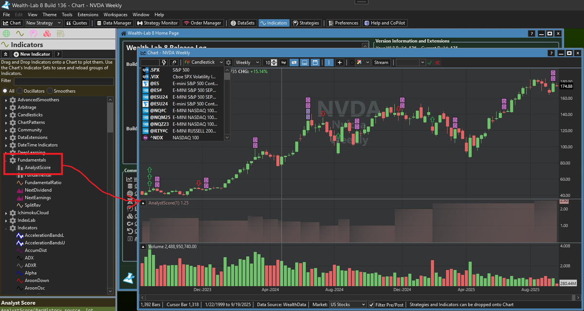584x311 pixels.
Task: Click the gear icon beside the Candlestick selector
Action: point(228,62)
